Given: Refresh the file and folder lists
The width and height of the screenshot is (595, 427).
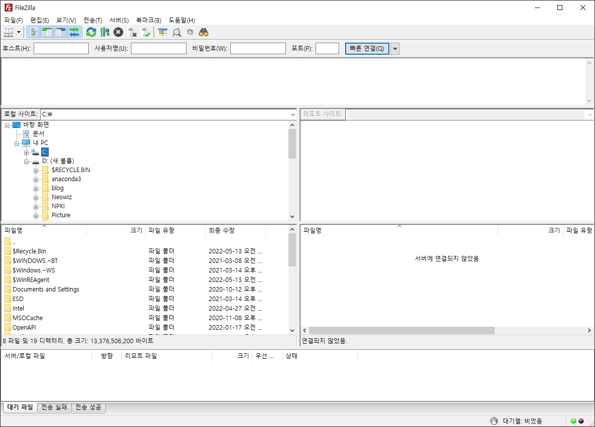Looking at the screenshot, I should pos(91,32).
